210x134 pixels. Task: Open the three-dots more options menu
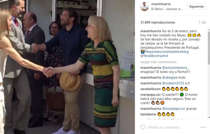203,127
